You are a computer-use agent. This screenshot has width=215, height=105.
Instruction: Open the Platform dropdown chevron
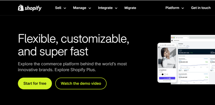[183, 8]
